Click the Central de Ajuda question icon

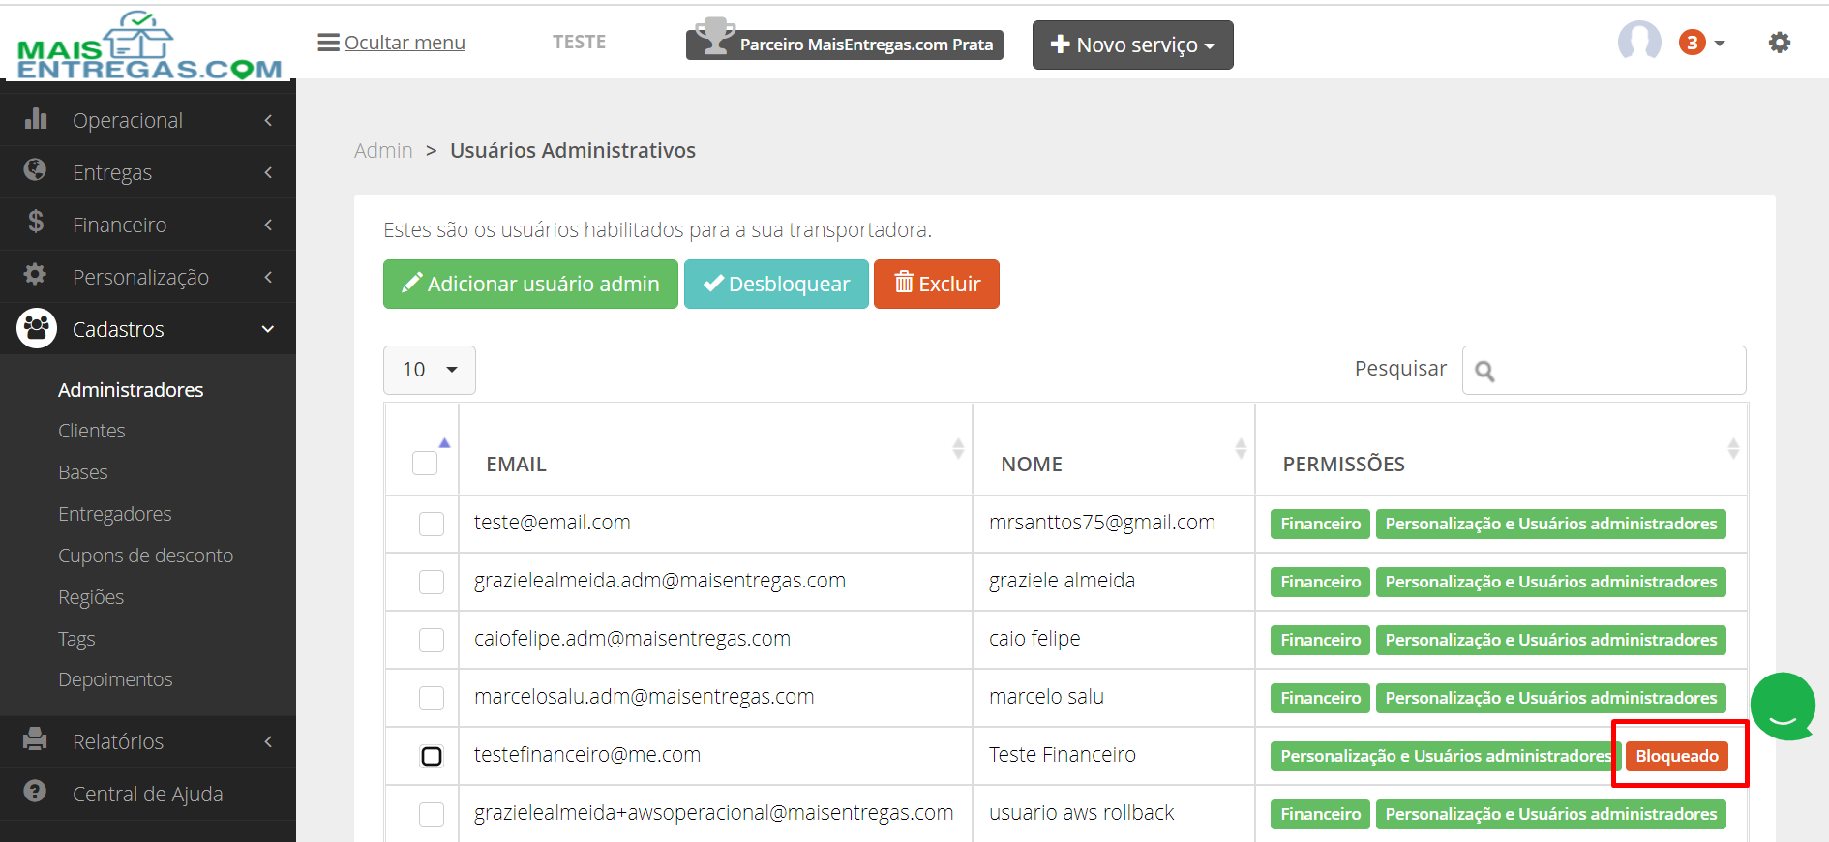pyautogui.click(x=36, y=792)
